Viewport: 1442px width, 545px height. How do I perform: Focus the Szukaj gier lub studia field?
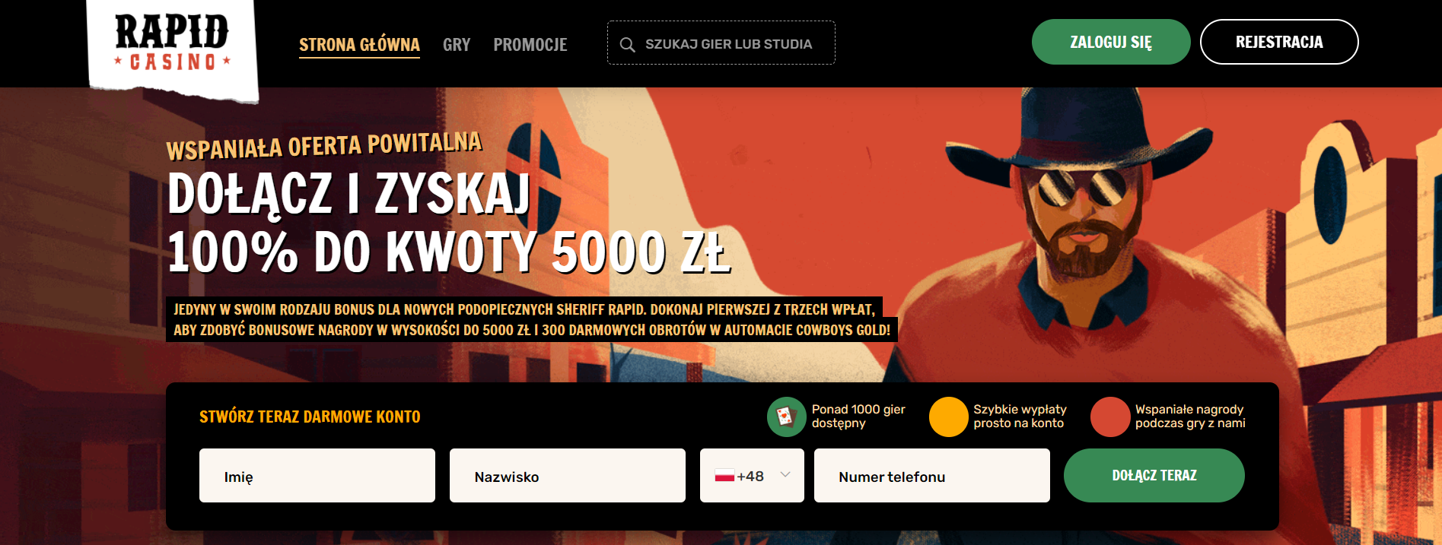pyautogui.click(x=721, y=43)
